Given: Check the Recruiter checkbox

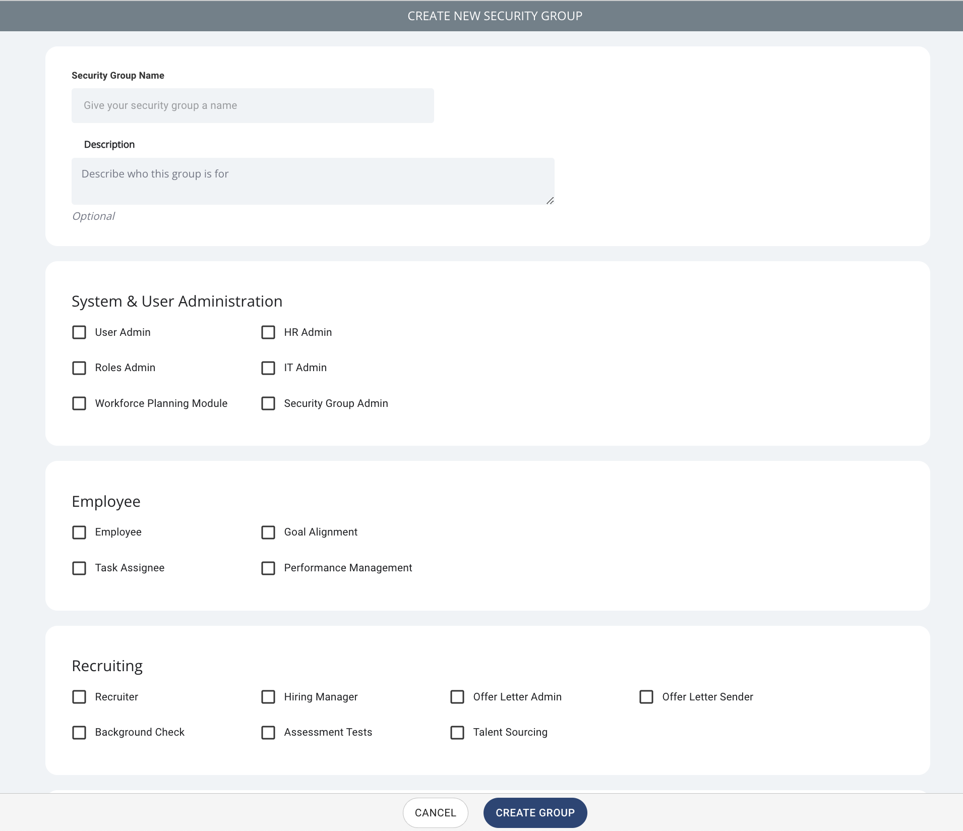Looking at the screenshot, I should click(79, 697).
